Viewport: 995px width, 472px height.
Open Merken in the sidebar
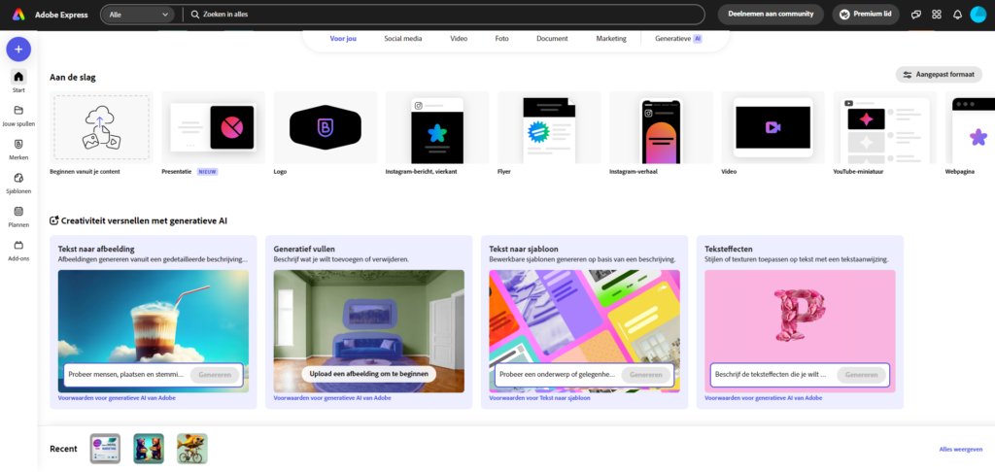tap(18, 150)
